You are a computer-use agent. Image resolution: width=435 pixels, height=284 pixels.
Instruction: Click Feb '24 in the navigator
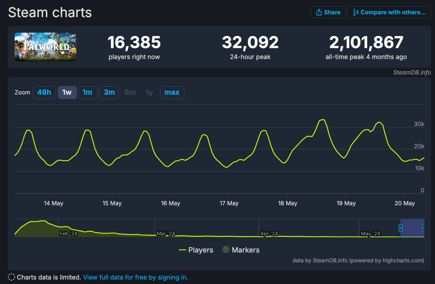68,233
